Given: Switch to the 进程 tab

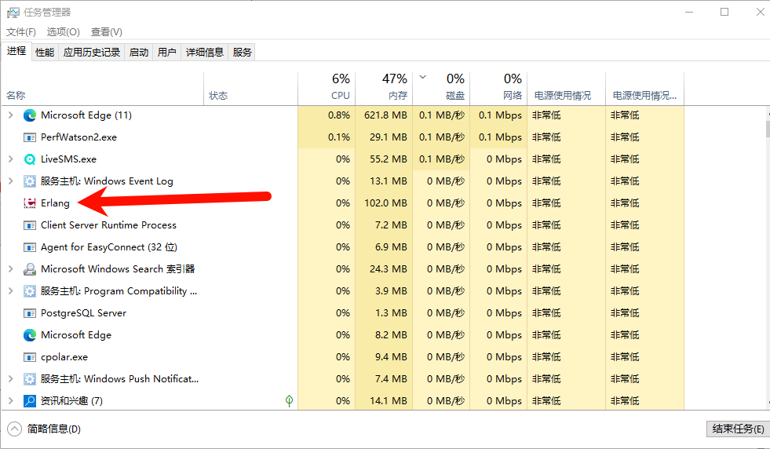Looking at the screenshot, I should coord(16,51).
